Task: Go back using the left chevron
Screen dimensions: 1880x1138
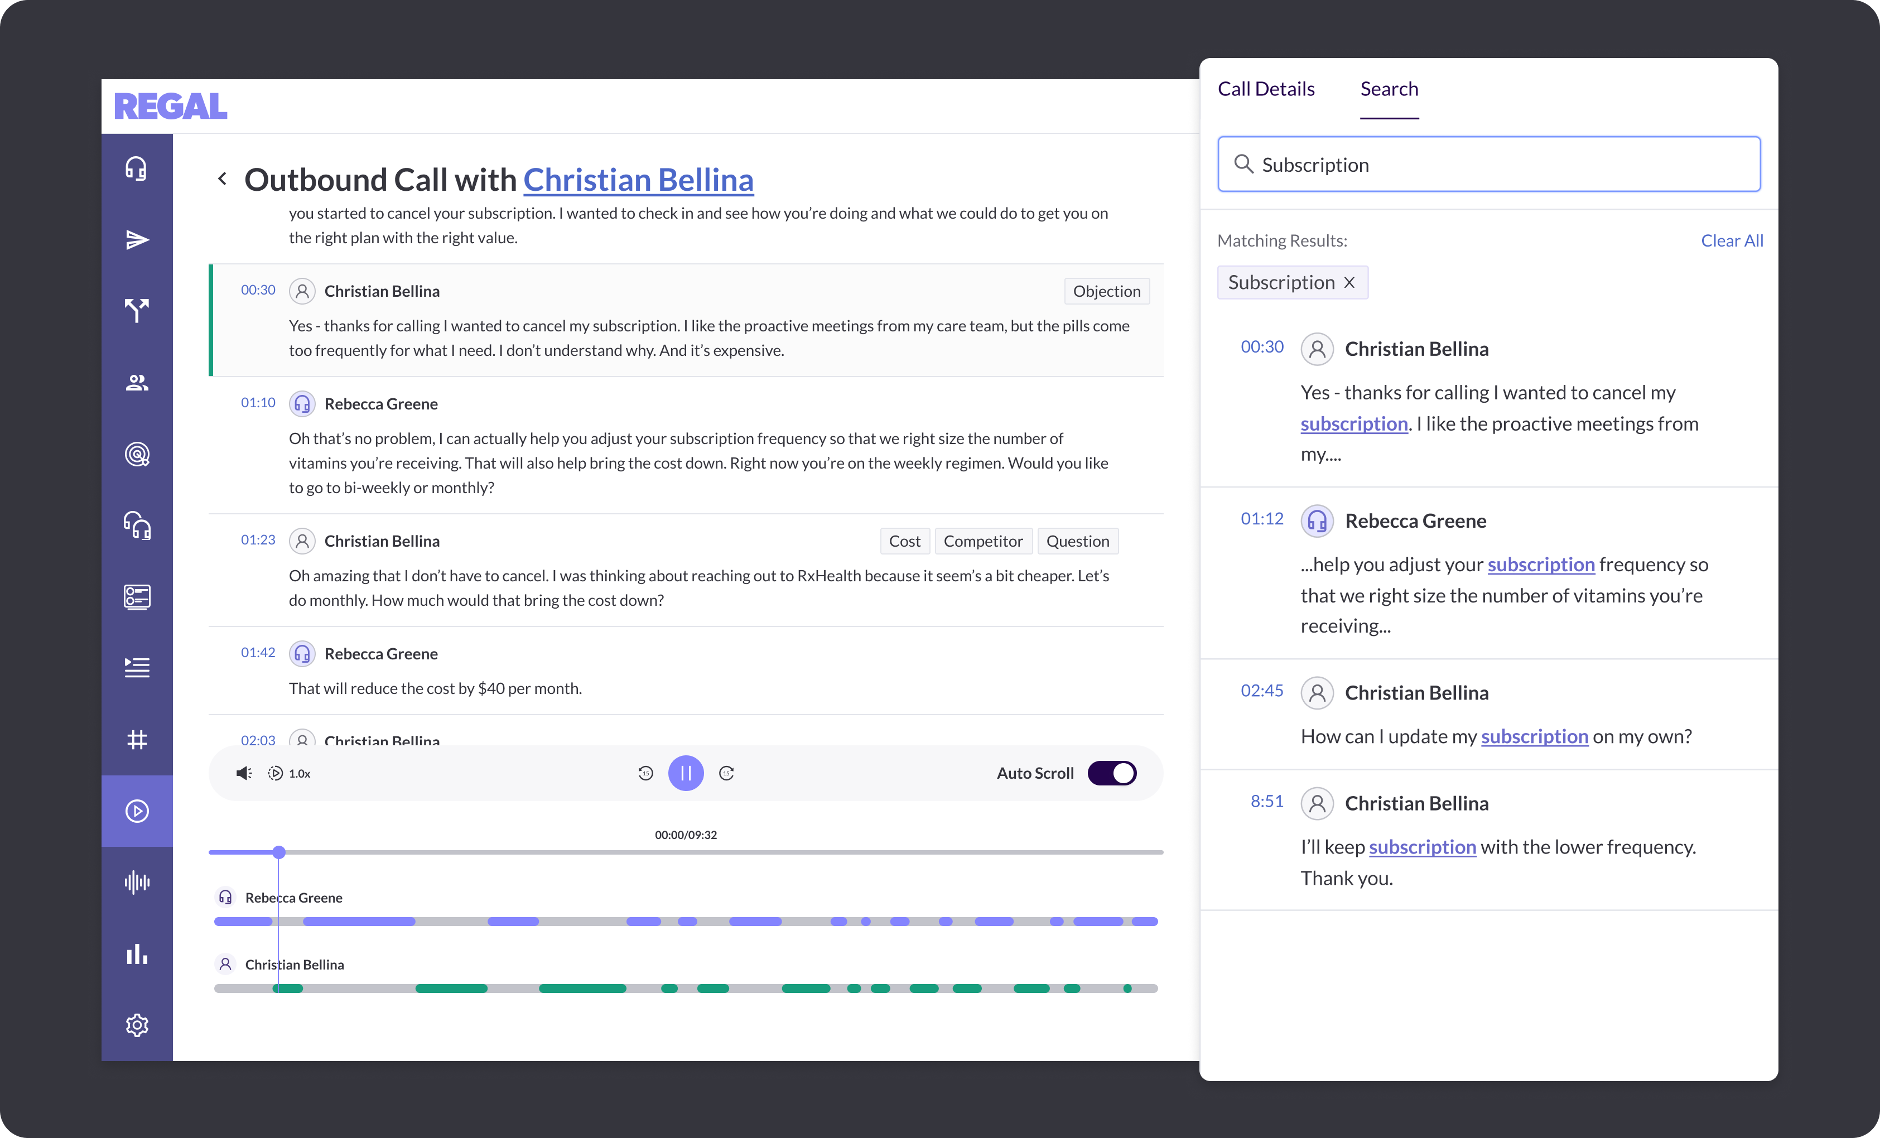Action: (x=222, y=179)
